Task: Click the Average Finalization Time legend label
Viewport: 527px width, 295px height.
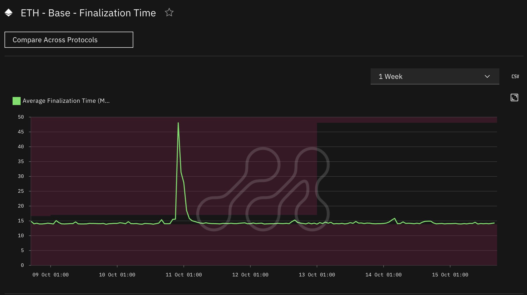Action: pyautogui.click(x=66, y=101)
